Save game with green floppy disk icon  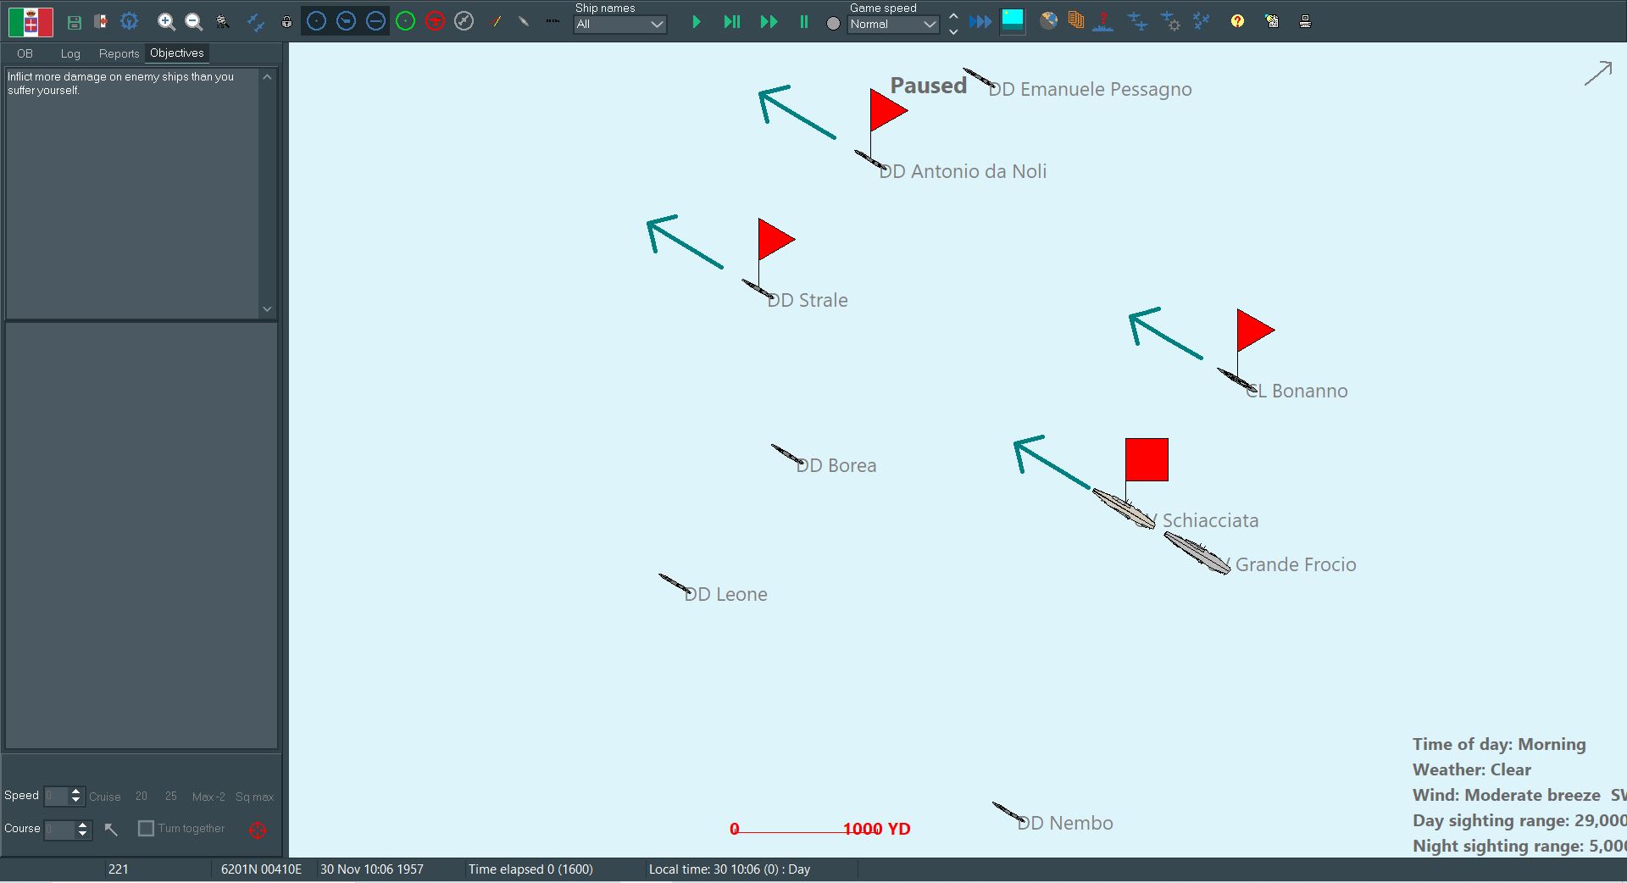tap(75, 22)
